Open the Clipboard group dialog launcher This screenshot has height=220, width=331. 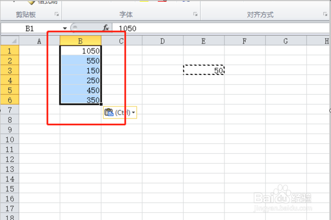pyautogui.click(x=57, y=14)
